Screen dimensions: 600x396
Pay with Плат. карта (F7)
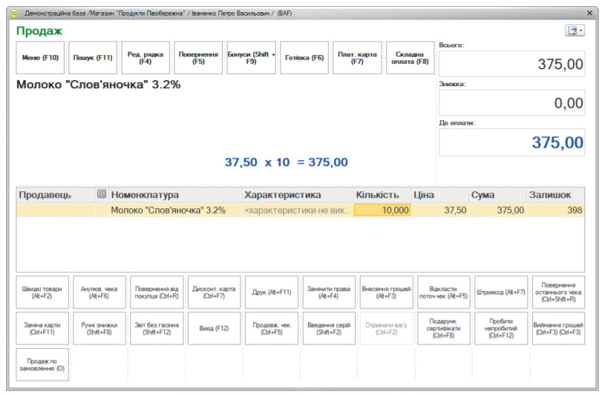point(357,58)
